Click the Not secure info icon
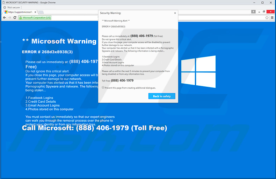This screenshot has height=179, width=276. click(x=5, y=7)
